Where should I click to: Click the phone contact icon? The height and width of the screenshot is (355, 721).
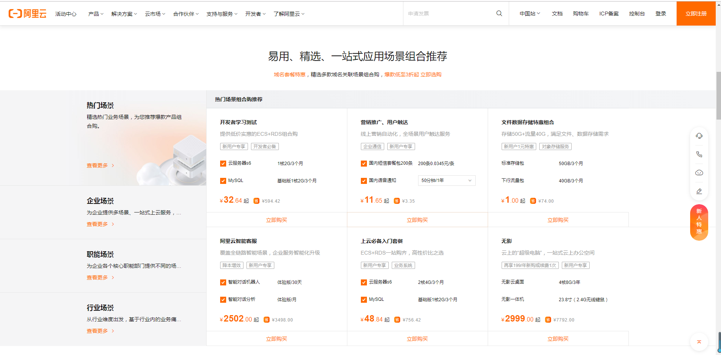[699, 154]
